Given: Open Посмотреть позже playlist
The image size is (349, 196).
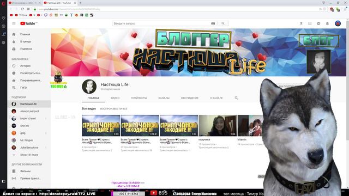Looking at the screenshot, I should 29,73.
